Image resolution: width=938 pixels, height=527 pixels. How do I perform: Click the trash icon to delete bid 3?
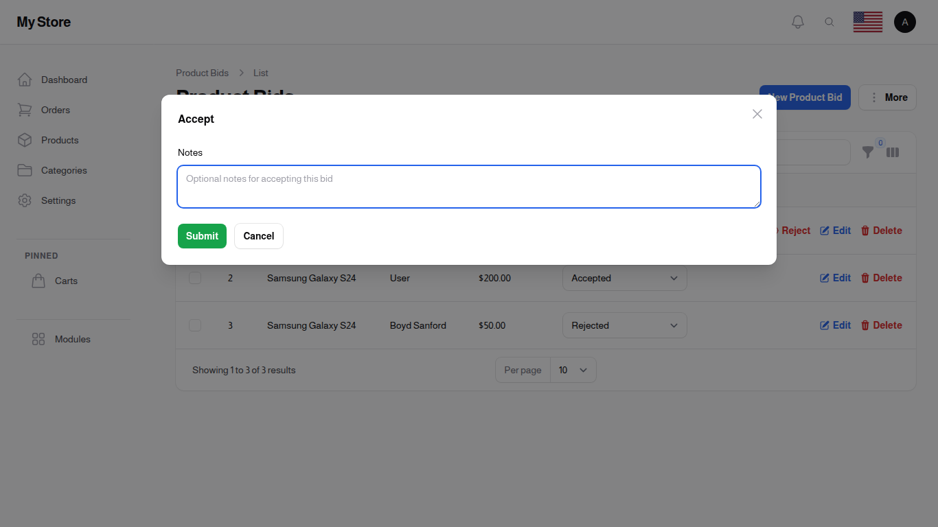pyautogui.click(x=865, y=325)
